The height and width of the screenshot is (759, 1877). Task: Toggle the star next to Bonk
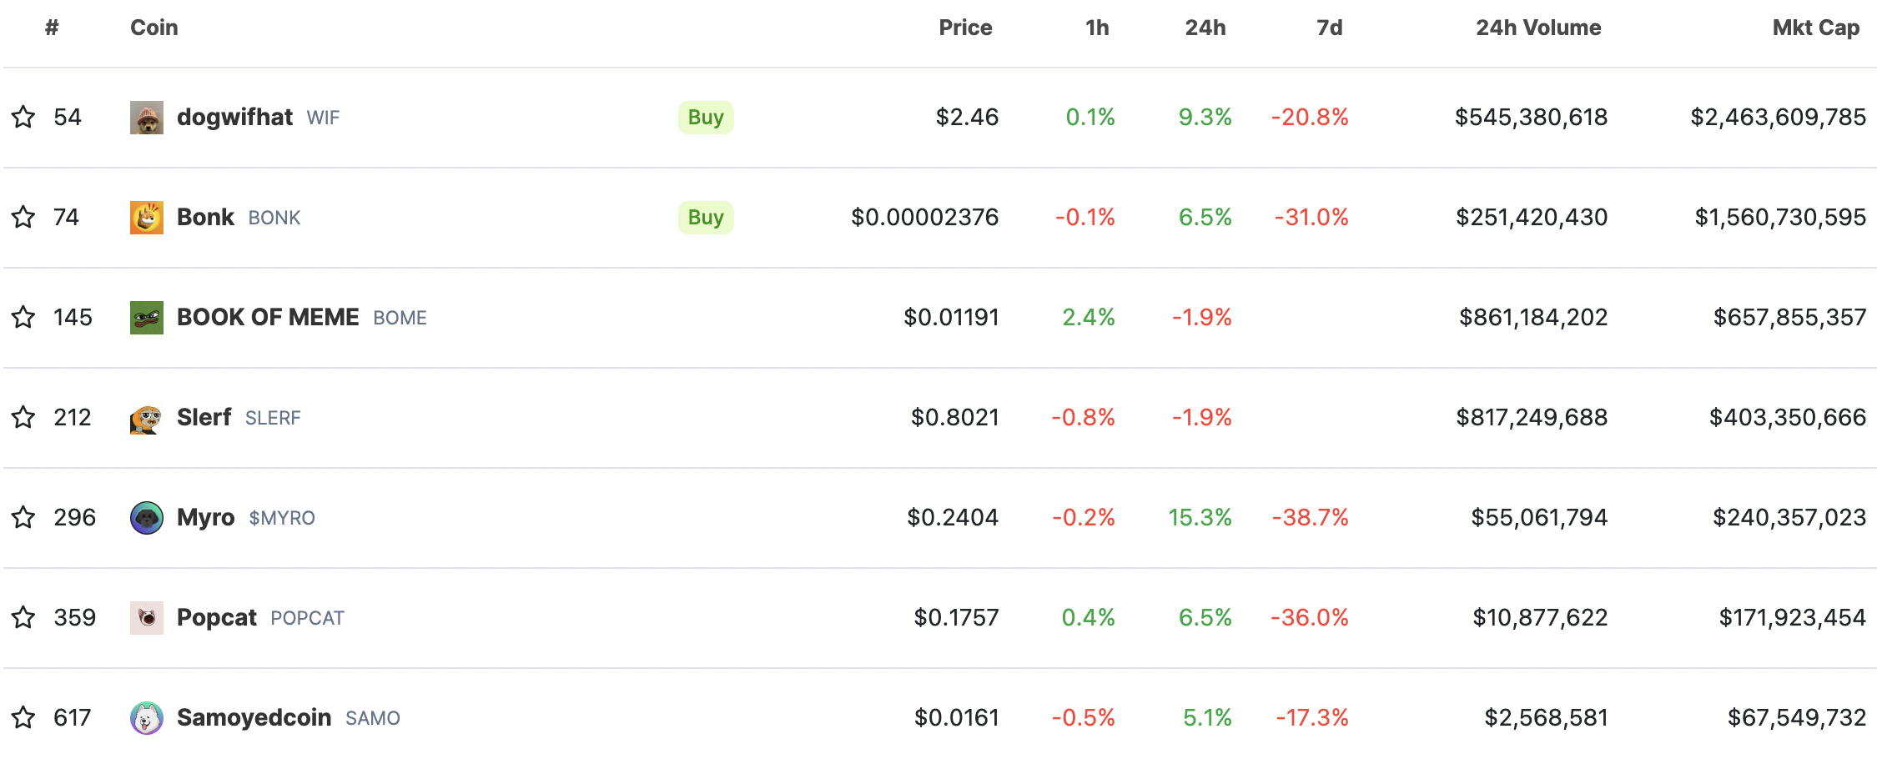click(x=23, y=217)
